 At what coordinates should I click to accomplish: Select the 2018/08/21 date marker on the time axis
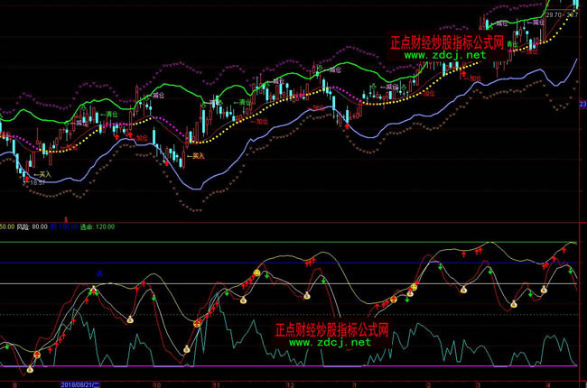[81, 383]
